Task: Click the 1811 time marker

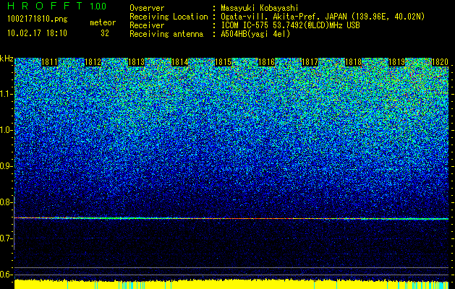Action: click(50, 62)
